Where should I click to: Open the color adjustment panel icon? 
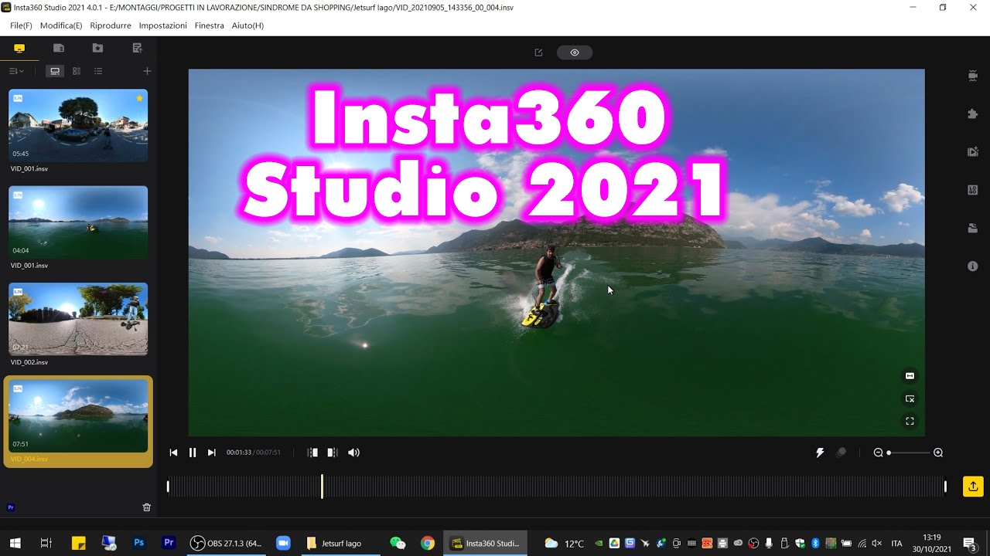(x=972, y=189)
